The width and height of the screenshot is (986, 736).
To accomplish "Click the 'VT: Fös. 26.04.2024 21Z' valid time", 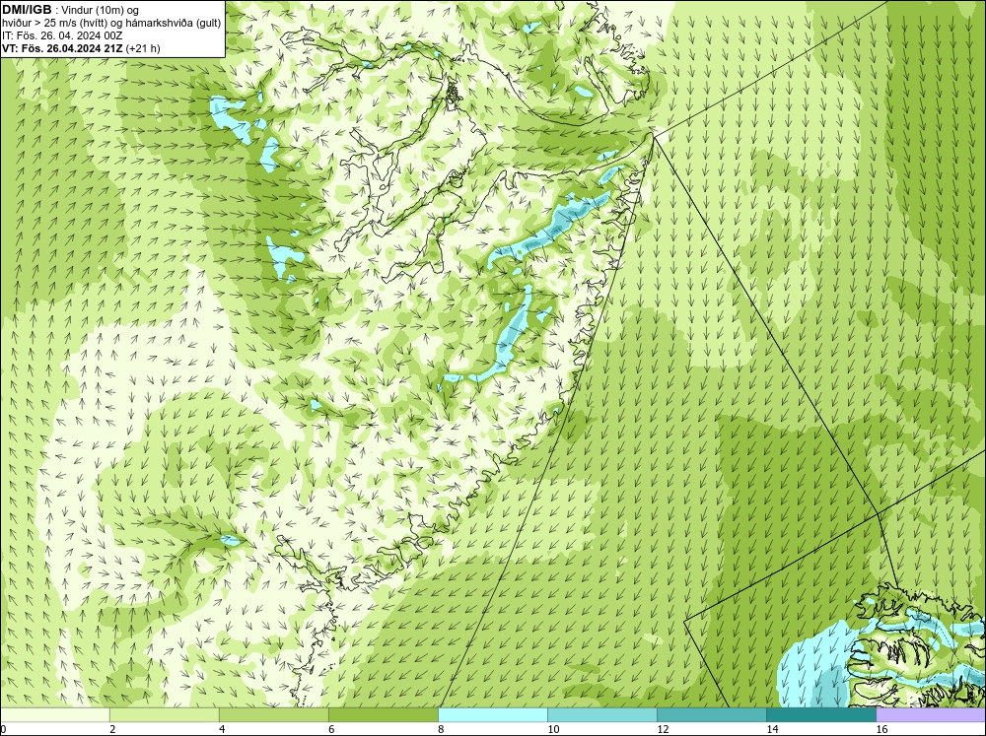I will point(63,48).
